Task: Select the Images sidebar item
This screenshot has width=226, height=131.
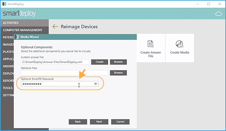Action: tap(8, 45)
